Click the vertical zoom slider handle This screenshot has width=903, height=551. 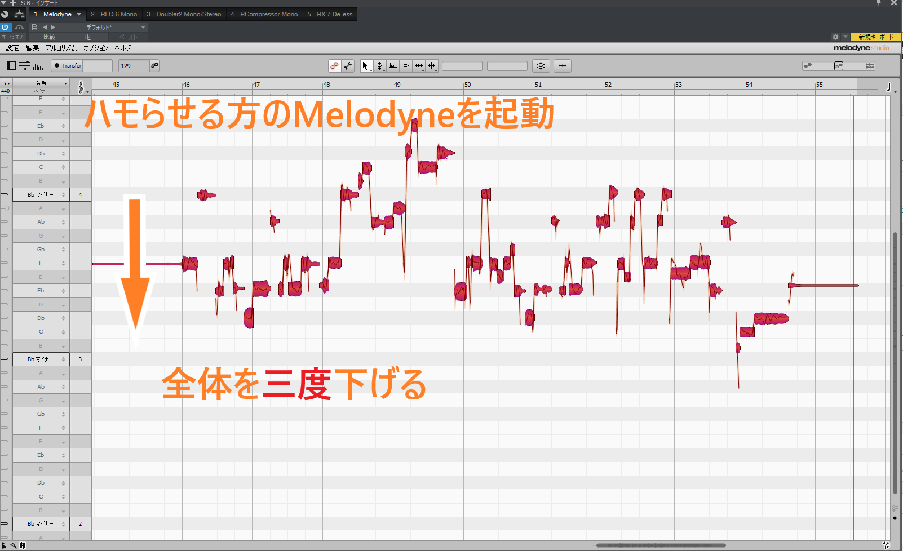(895, 518)
